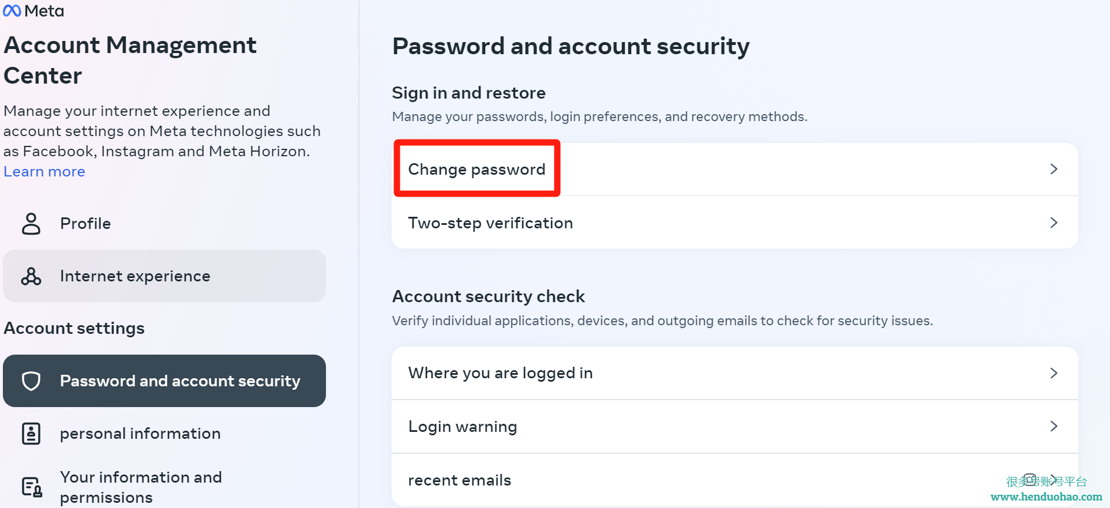Select Password and account security sidebar item

[x=164, y=381]
